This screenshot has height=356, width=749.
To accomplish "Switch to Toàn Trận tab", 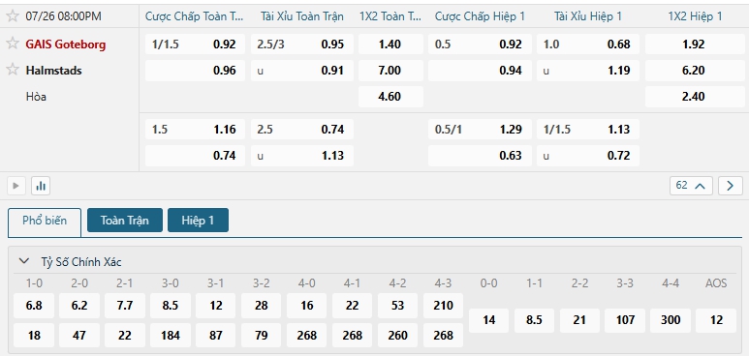I will pyautogui.click(x=125, y=221).
